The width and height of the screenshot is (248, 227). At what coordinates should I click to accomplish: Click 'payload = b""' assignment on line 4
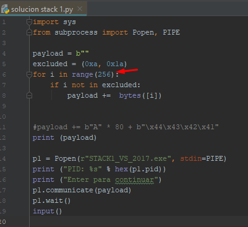pos(61,54)
